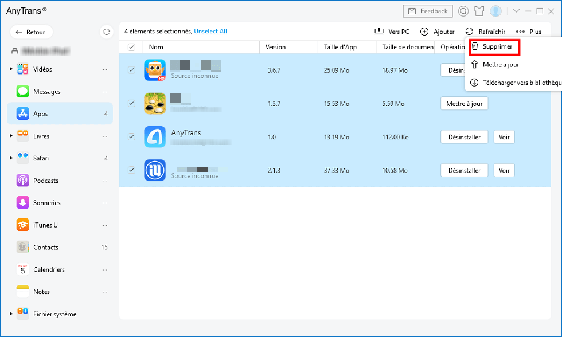
Task: Open Contacts icon in sidebar
Action: pyautogui.click(x=22, y=247)
